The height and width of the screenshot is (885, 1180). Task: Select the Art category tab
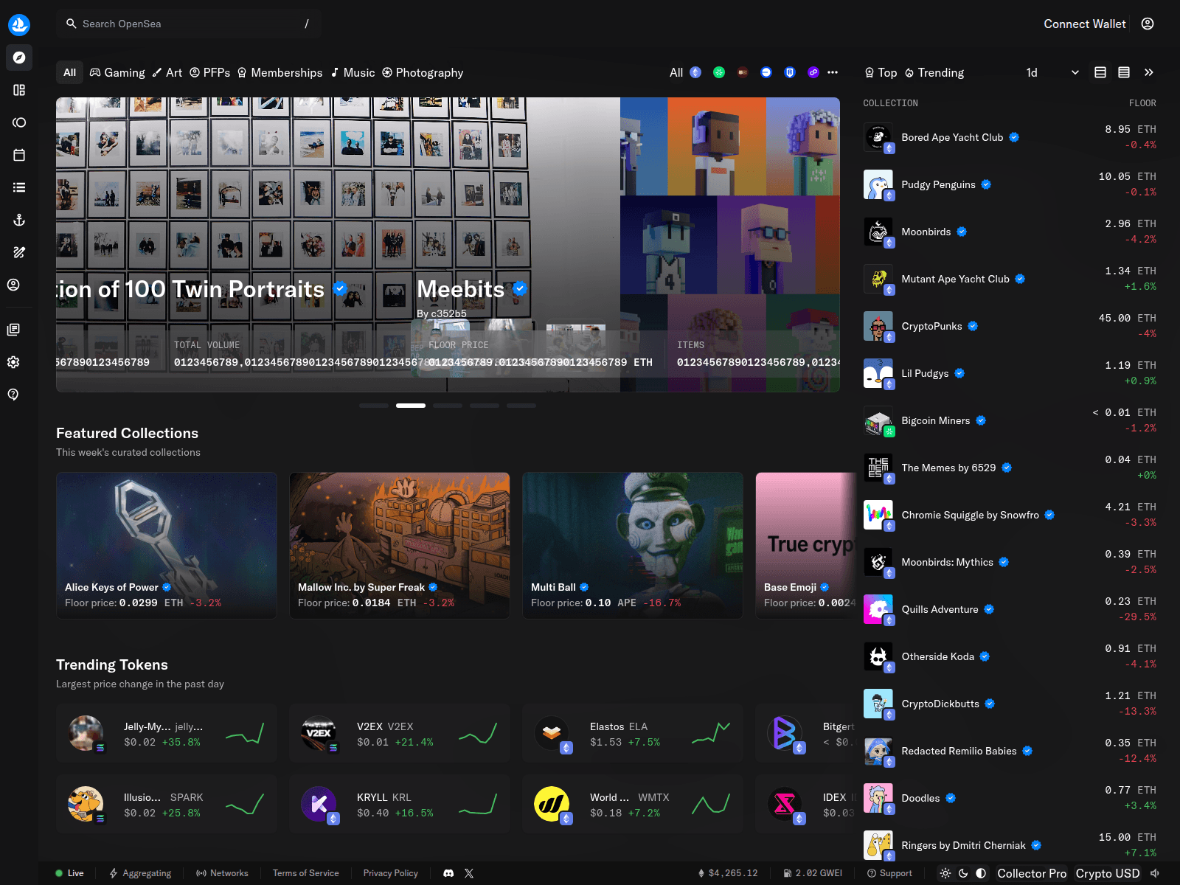click(167, 72)
